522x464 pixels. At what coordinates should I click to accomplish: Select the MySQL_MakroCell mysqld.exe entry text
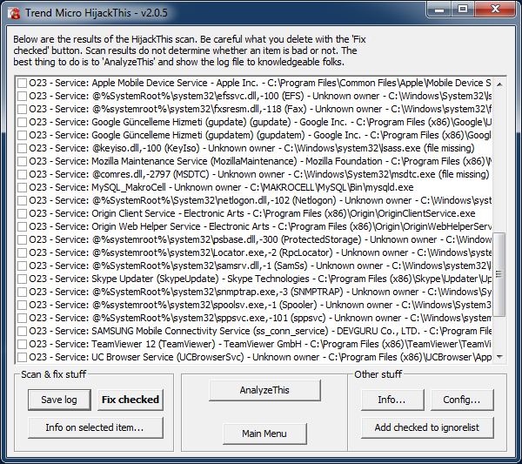[x=221, y=187]
